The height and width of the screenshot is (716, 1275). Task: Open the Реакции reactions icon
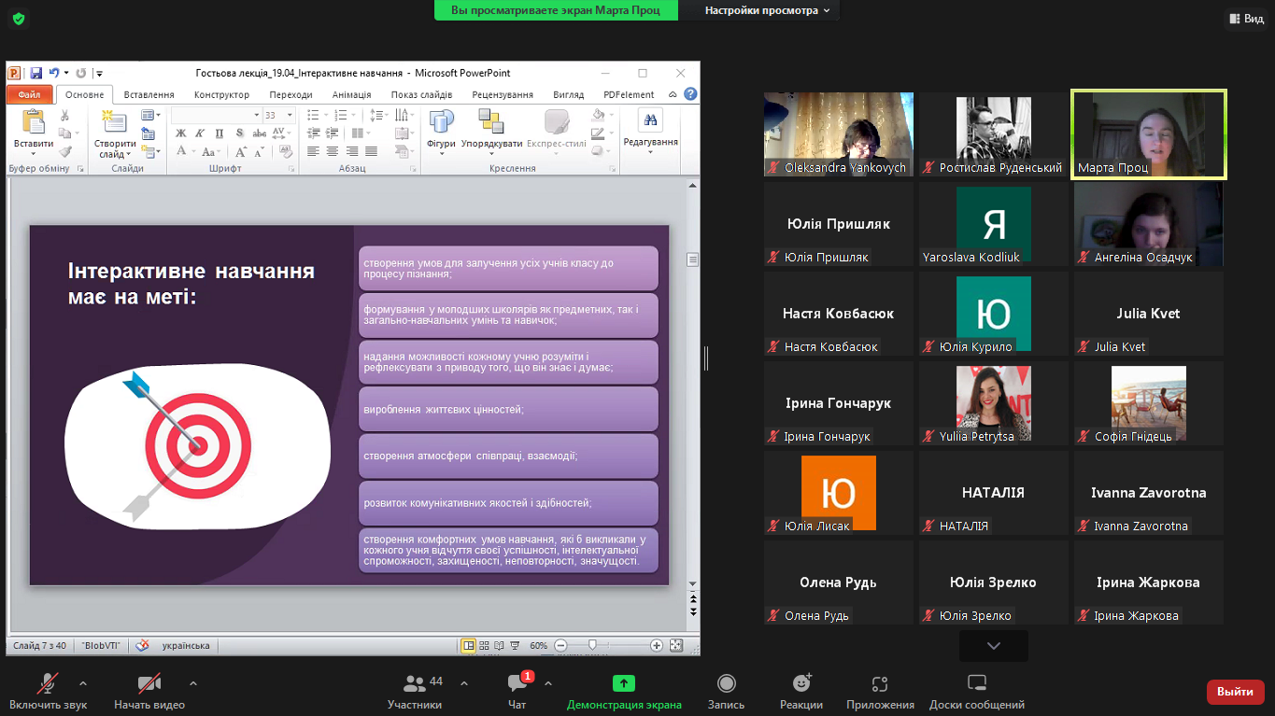pyautogui.click(x=800, y=684)
